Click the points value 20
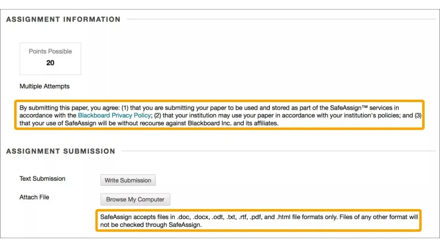This screenshot has height=247, width=440. (x=50, y=63)
